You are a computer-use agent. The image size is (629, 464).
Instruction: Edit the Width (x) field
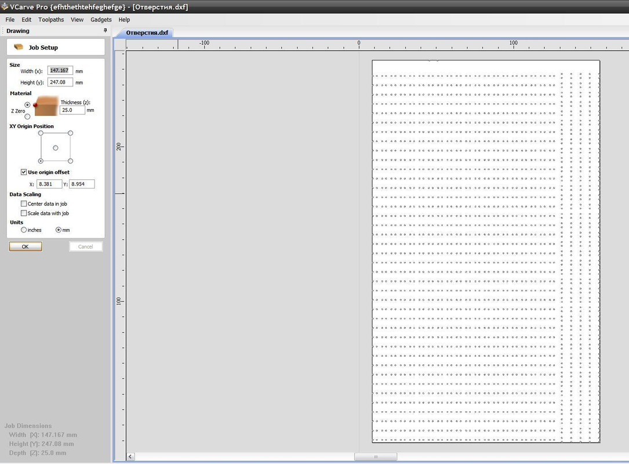click(60, 71)
